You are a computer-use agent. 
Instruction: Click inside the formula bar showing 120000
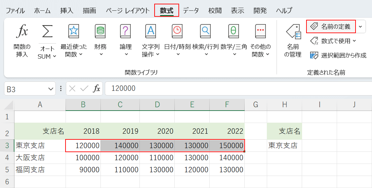[235, 88]
